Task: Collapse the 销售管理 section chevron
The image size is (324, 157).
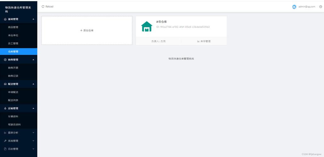Action: 33,60
